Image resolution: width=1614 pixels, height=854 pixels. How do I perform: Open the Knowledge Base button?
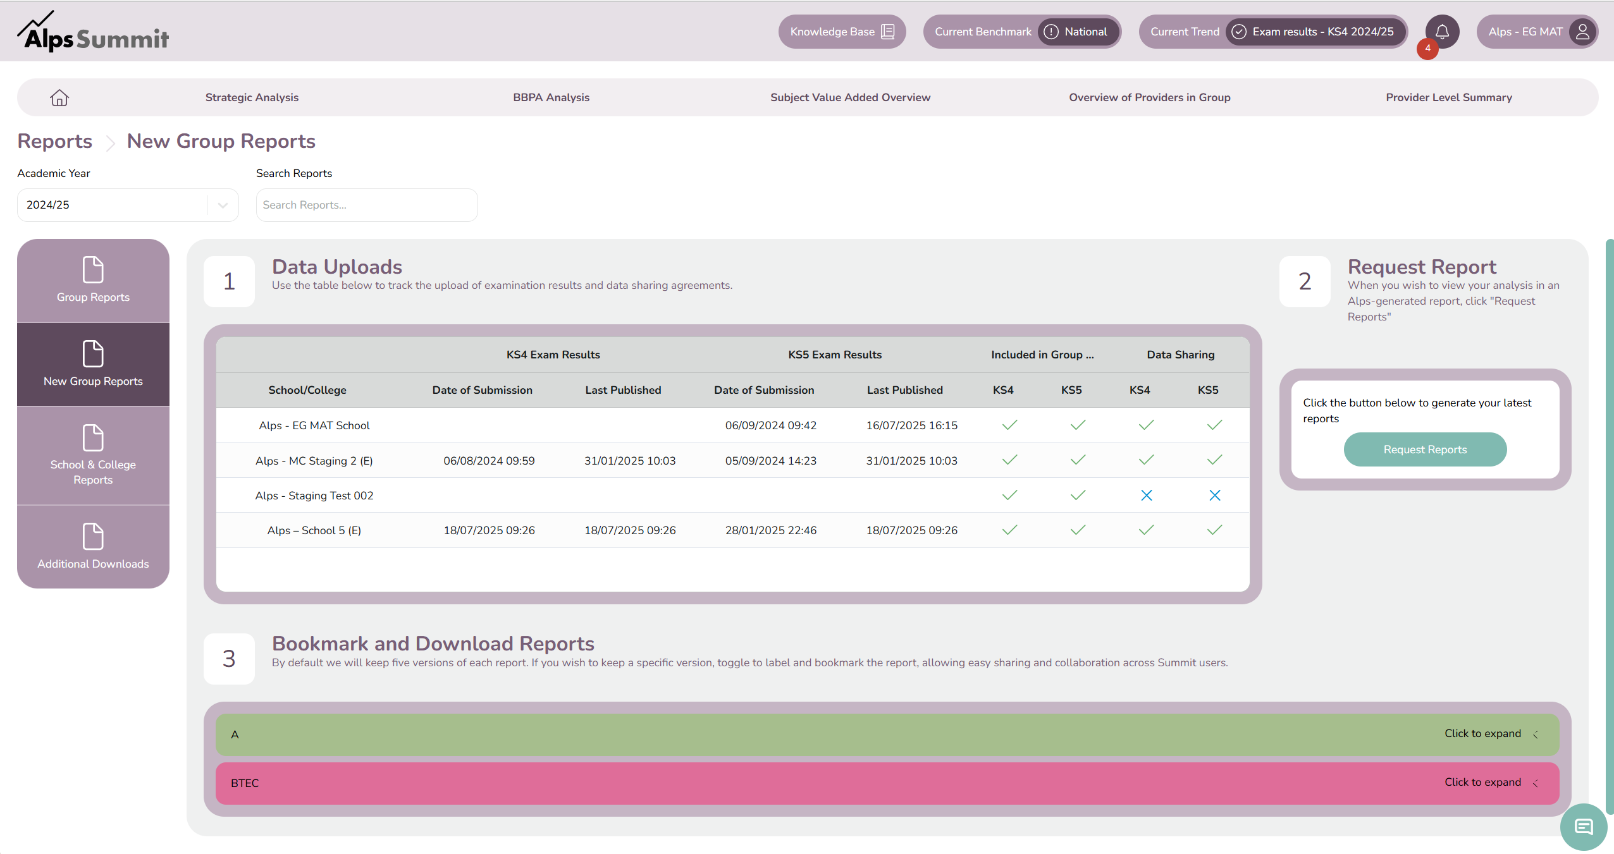coord(842,32)
